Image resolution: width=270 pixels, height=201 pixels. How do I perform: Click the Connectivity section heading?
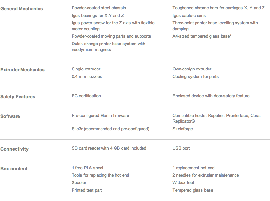coord(14,149)
